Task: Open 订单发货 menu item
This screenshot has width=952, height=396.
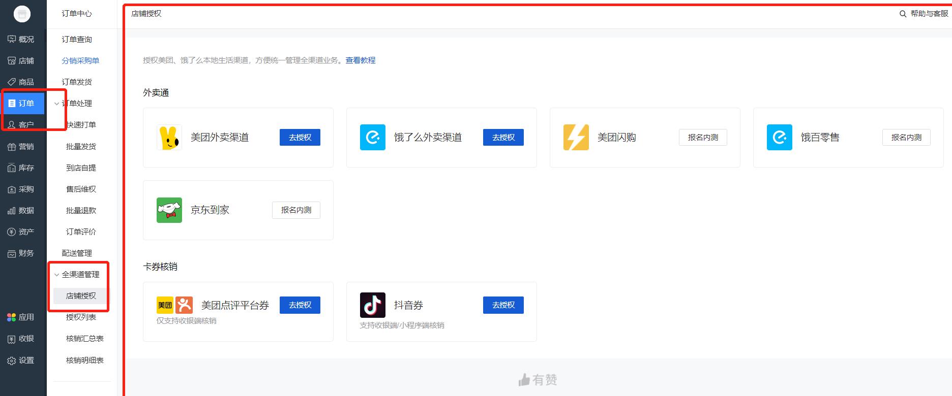Action: coord(77,82)
